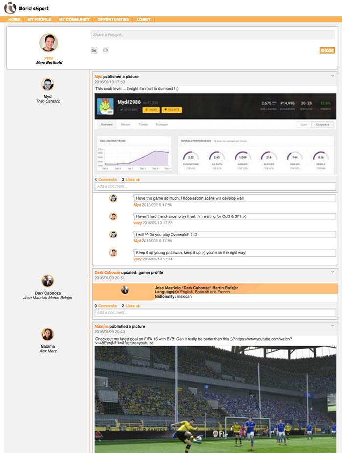Expand options chevron on Dark Cabooze's post
This screenshot has height=453, width=342.
[x=332, y=272]
